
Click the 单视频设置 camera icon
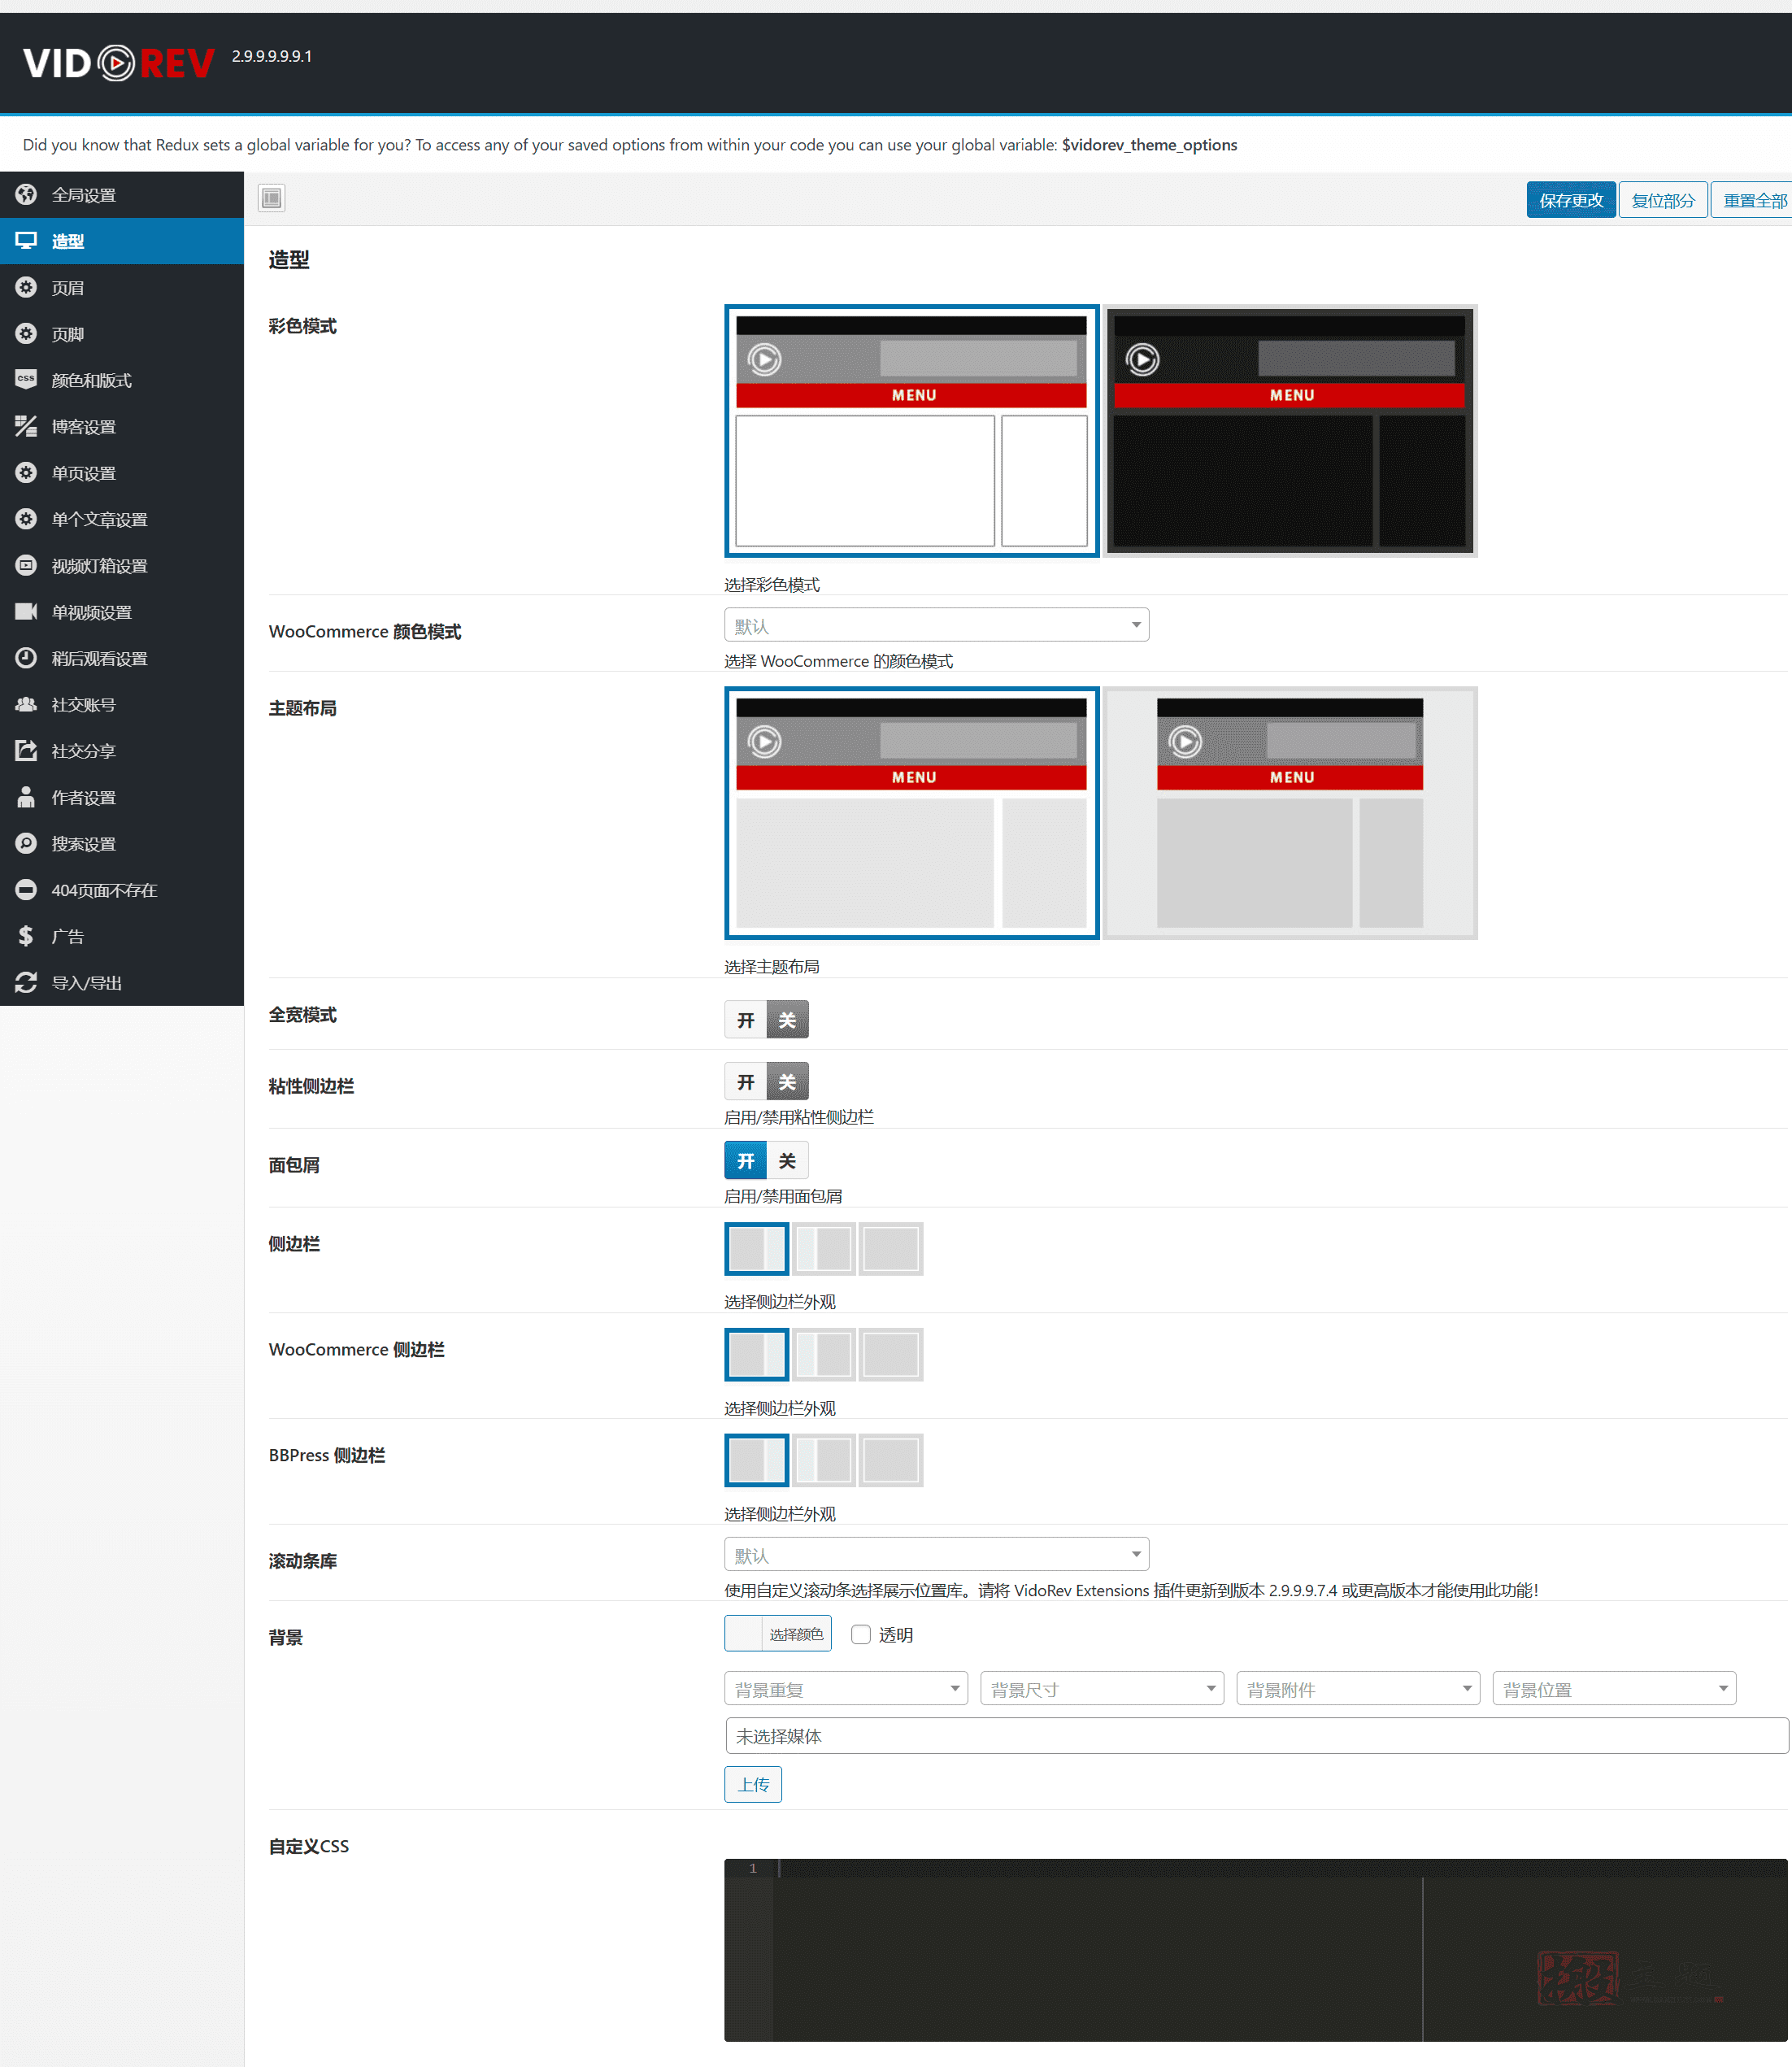click(26, 611)
